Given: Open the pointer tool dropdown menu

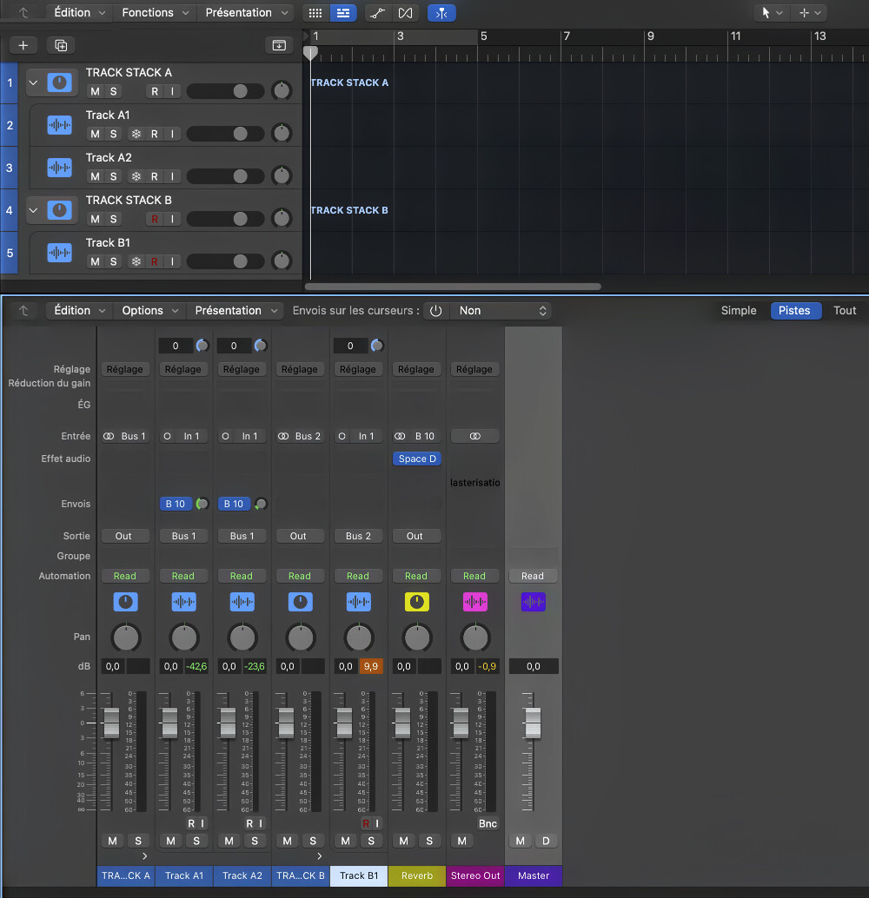Looking at the screenshot, I should 770,13.
